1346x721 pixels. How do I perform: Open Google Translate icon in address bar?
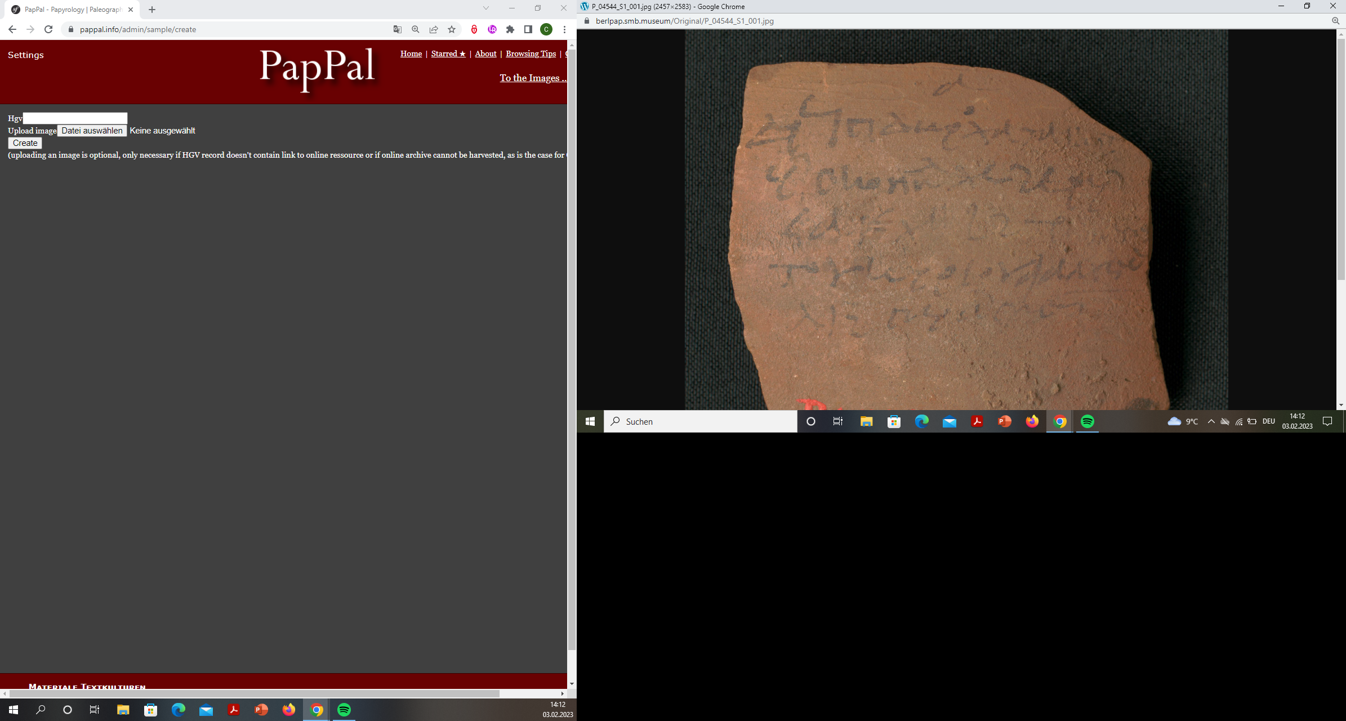(x=398, y=29)
